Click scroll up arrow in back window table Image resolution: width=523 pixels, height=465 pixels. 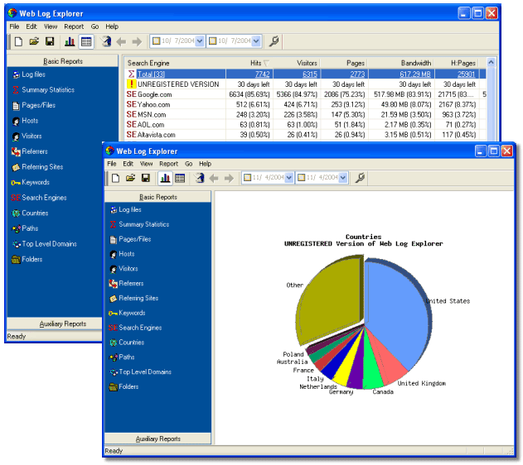point(491,62)
